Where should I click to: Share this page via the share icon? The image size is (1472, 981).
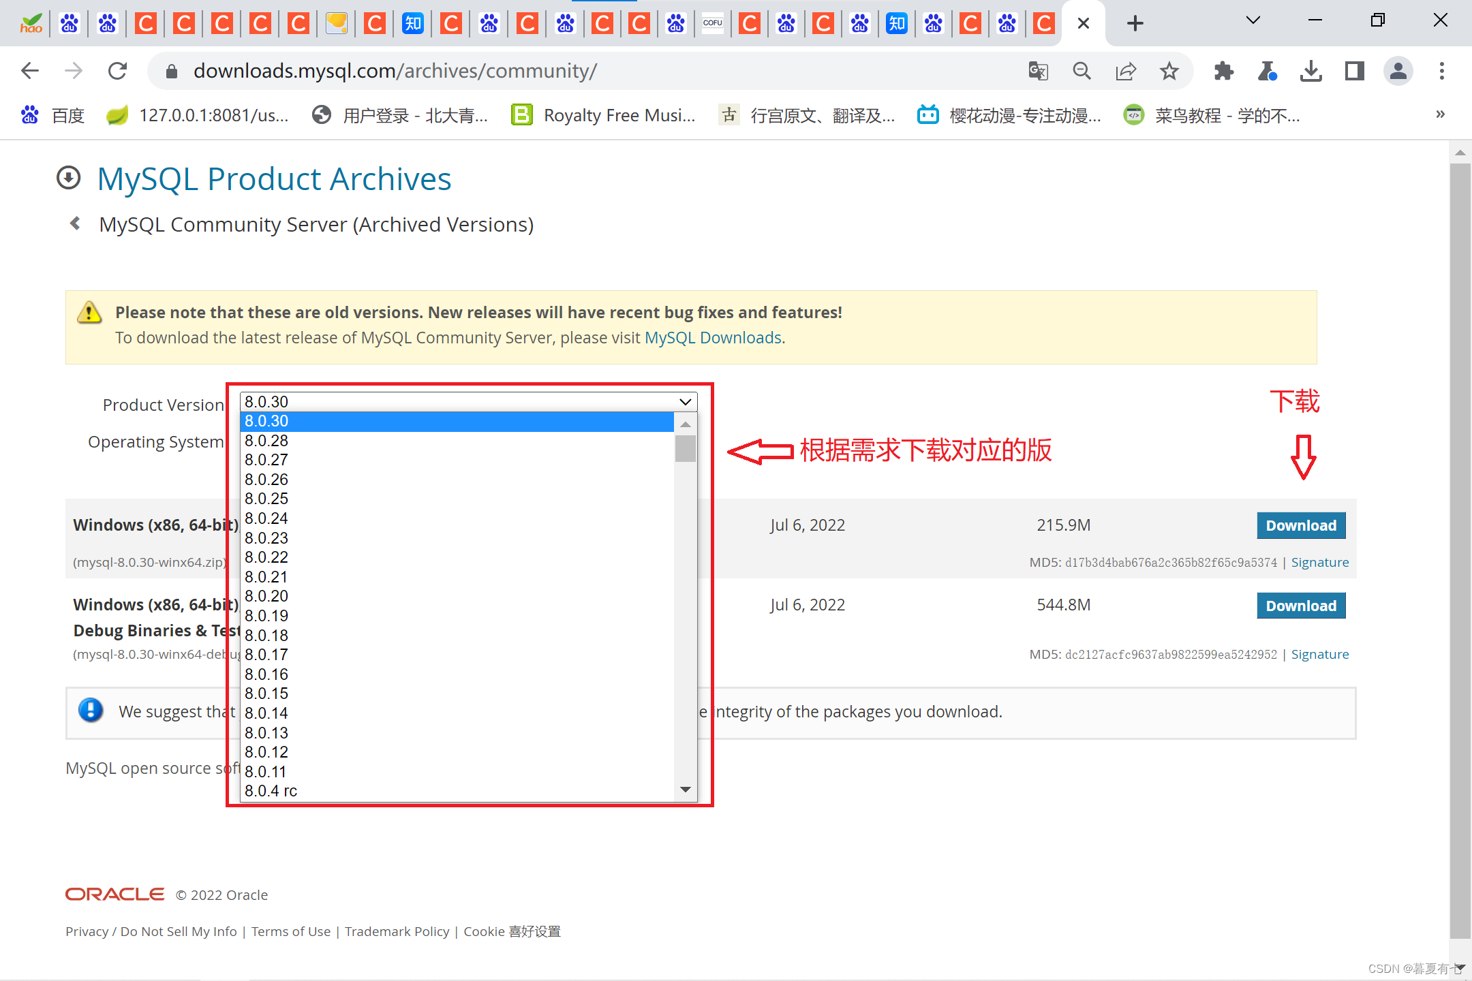(x=1126, y=71)
